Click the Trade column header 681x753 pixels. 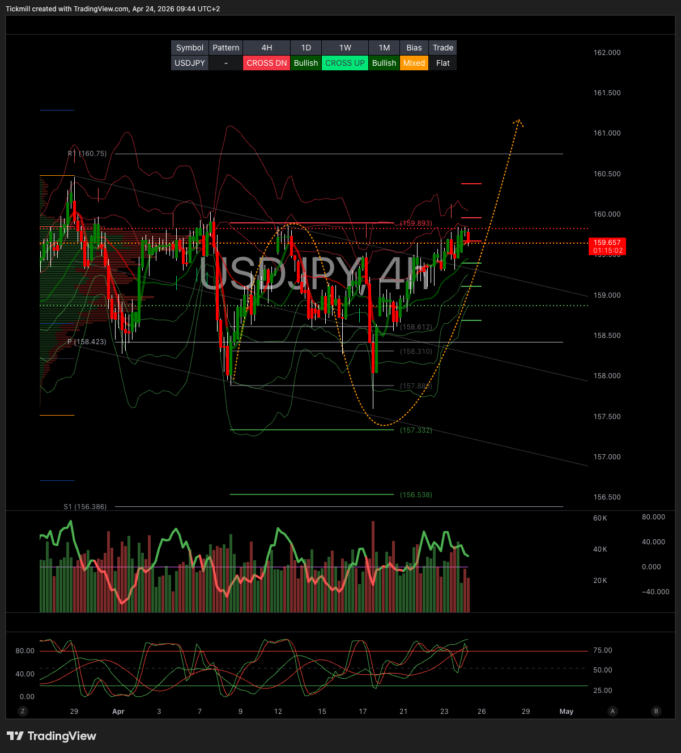442,48
